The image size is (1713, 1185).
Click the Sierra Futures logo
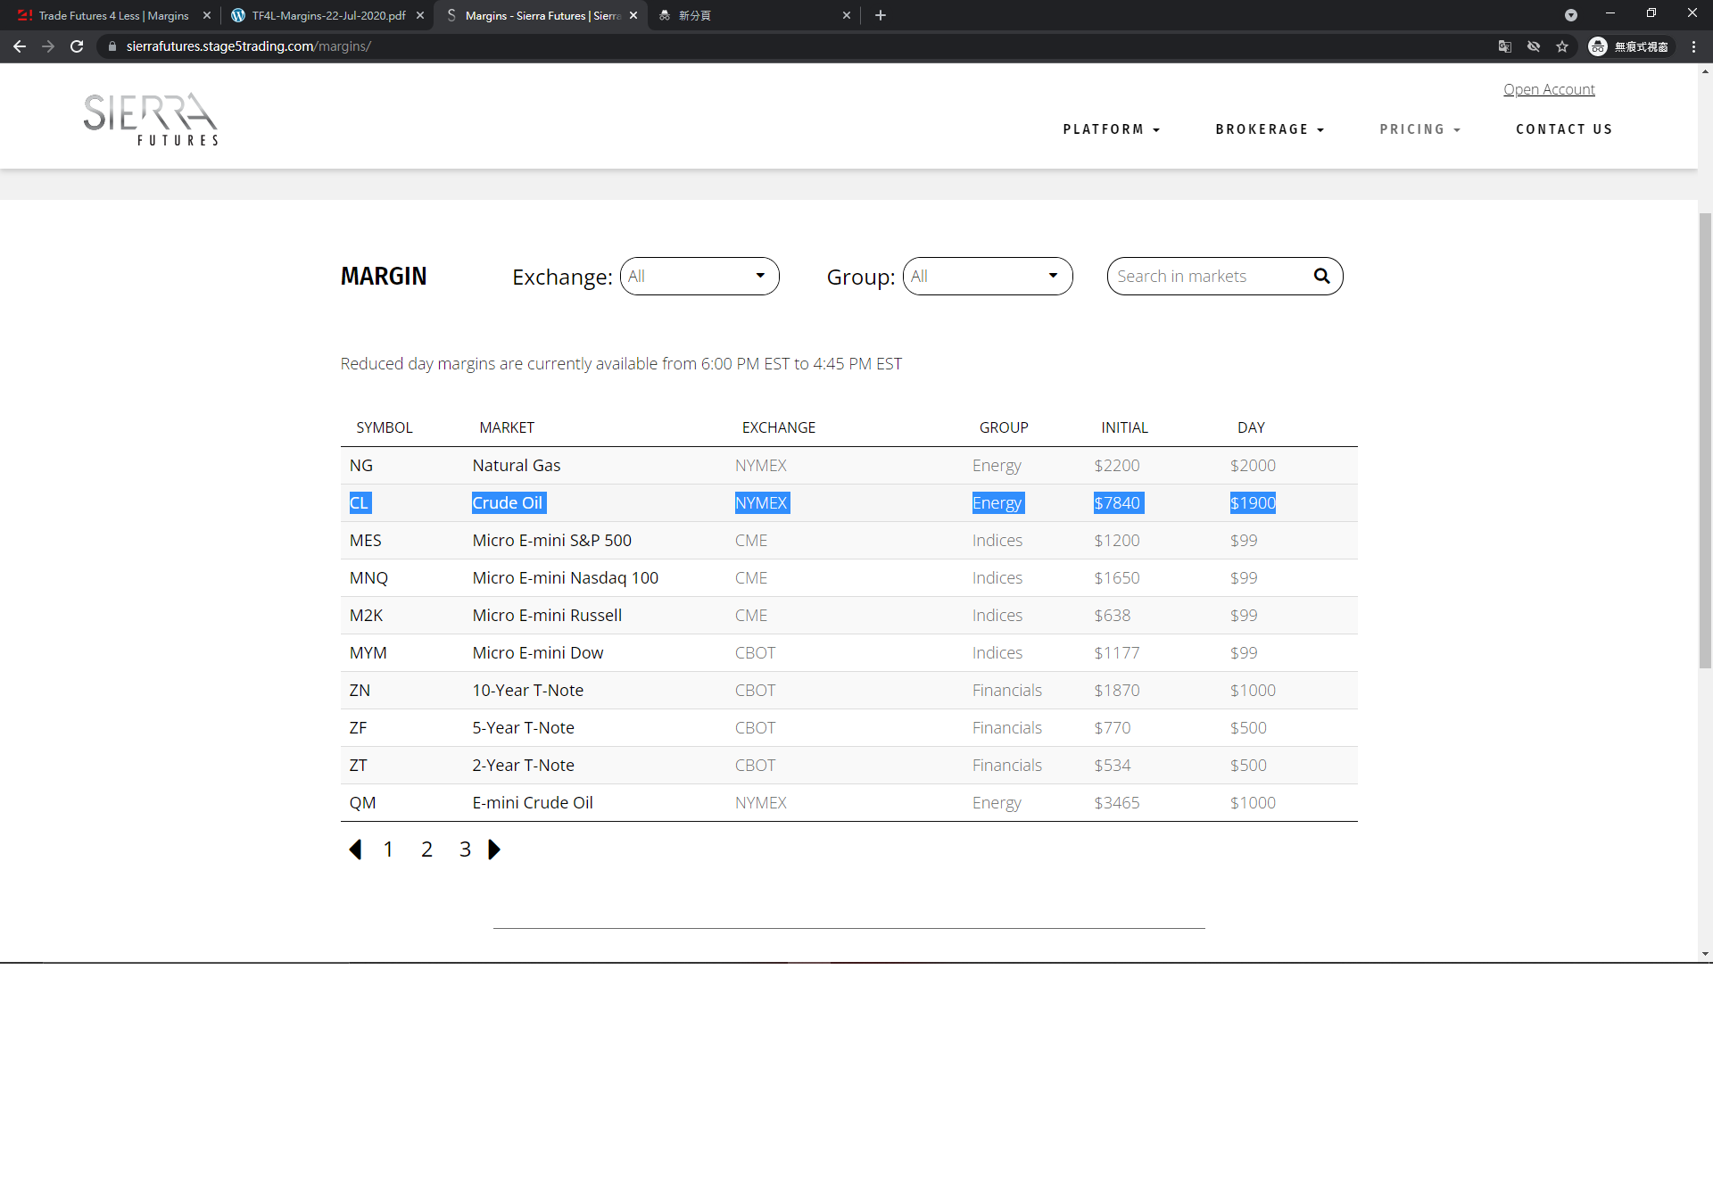(151, 120)
